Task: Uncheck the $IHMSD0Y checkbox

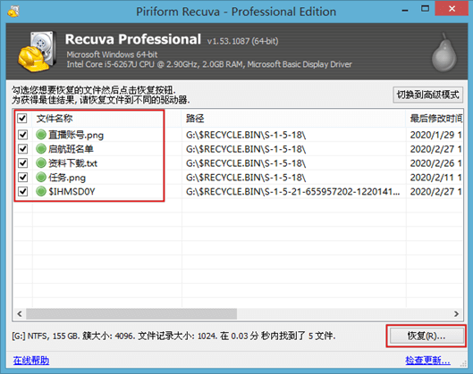Action: (23, 191)
